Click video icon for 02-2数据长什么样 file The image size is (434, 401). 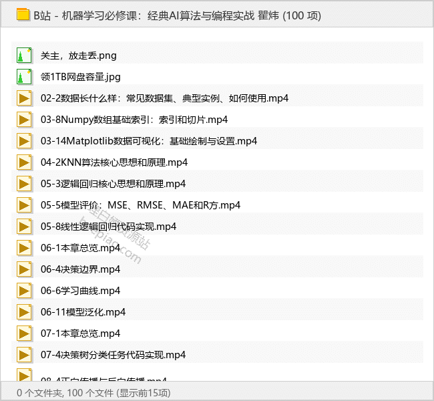pyautogui.click(x=24, y=98)
